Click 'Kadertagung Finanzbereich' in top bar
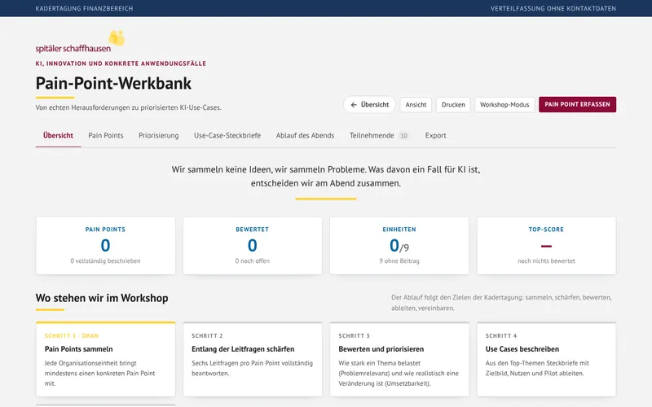Screen dimensions: 652x407 85,8
